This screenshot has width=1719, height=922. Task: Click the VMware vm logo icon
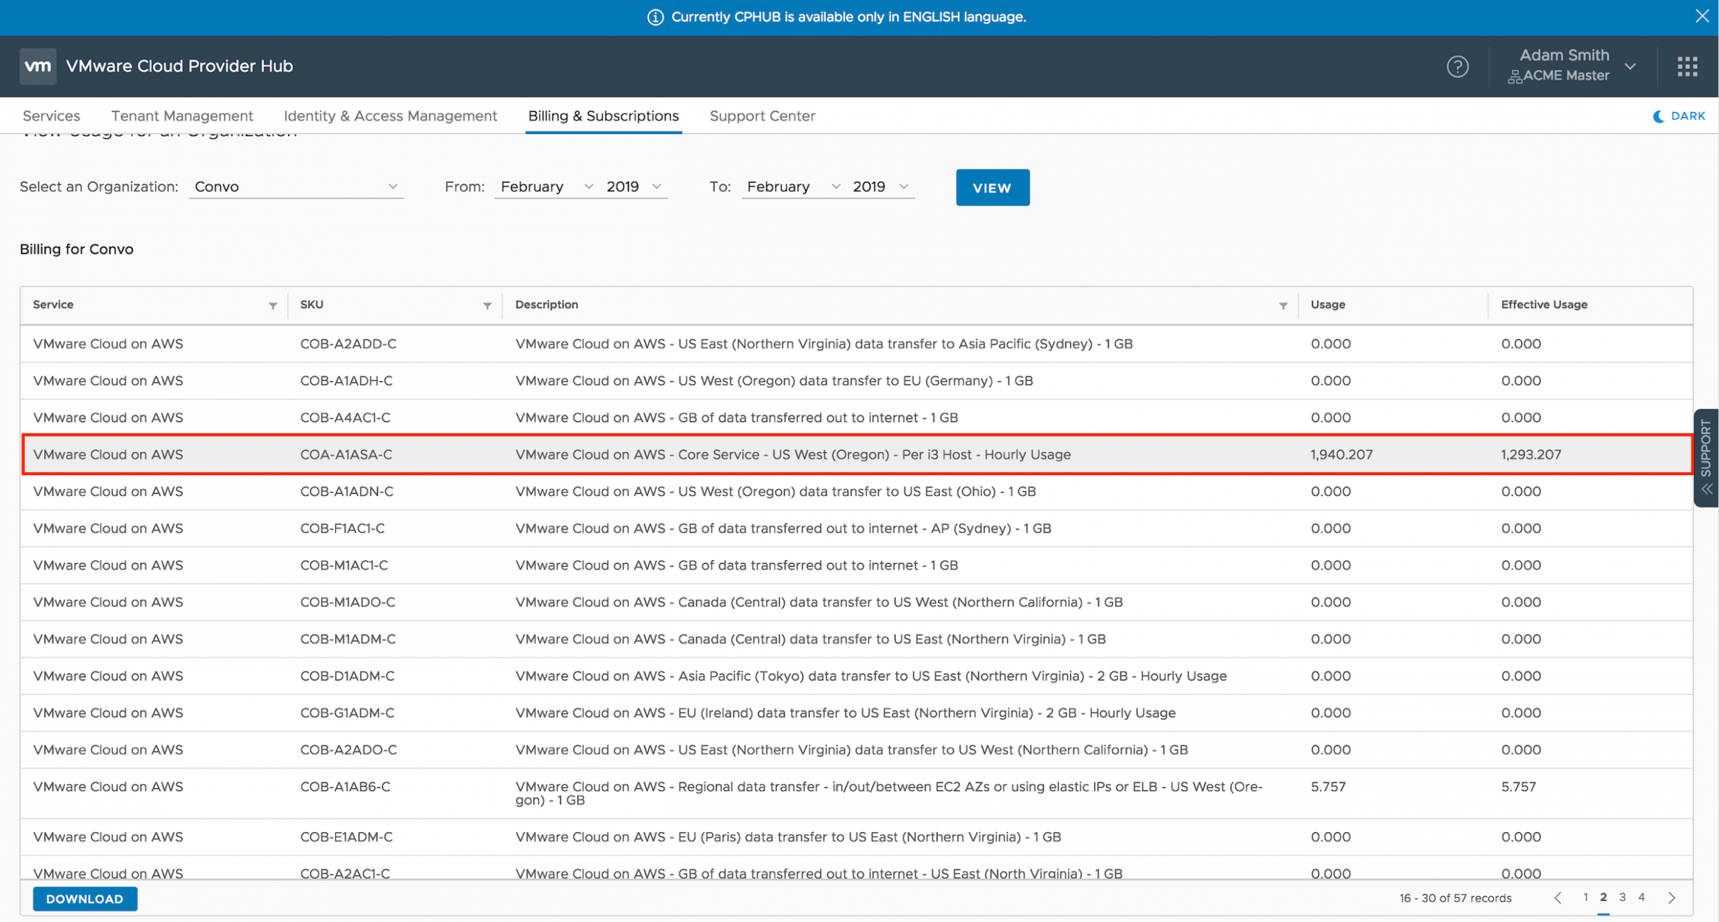point(38,66)
